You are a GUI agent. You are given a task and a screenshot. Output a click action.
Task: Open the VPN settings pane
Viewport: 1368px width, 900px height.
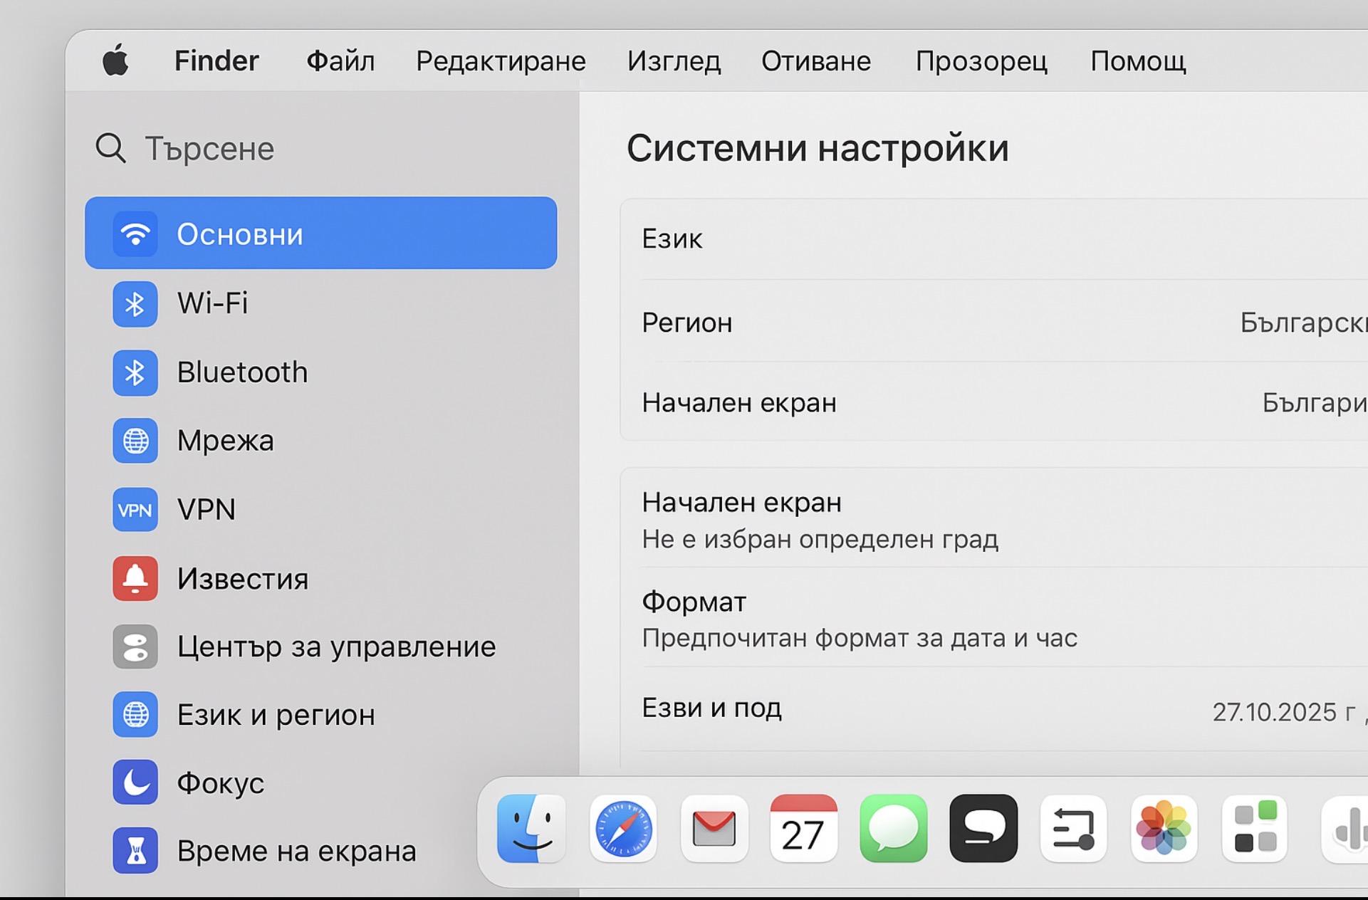pyautogui.click(x=206, y=510)
